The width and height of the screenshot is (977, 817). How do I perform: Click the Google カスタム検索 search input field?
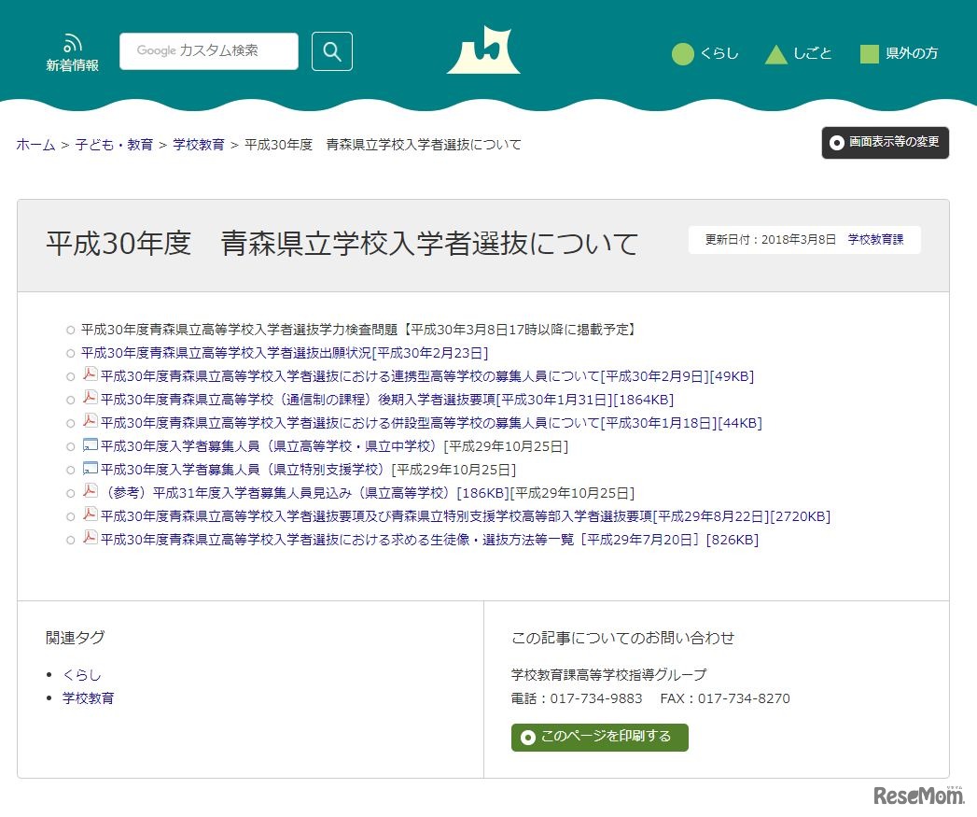(209, 51)
